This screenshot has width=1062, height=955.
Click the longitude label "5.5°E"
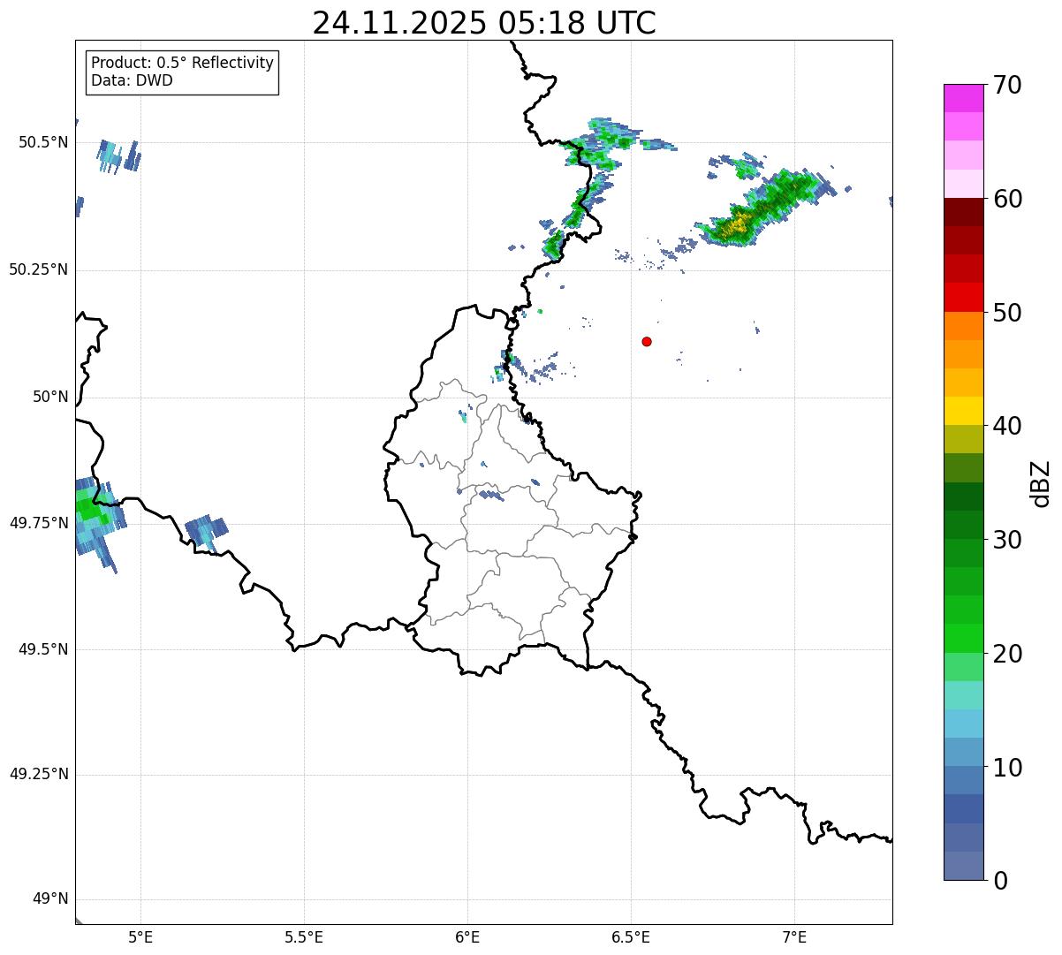[304, 938]
